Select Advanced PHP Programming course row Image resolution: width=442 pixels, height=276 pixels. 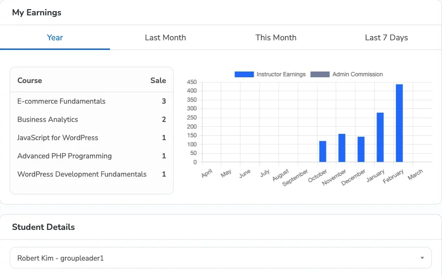coord(92,156)
